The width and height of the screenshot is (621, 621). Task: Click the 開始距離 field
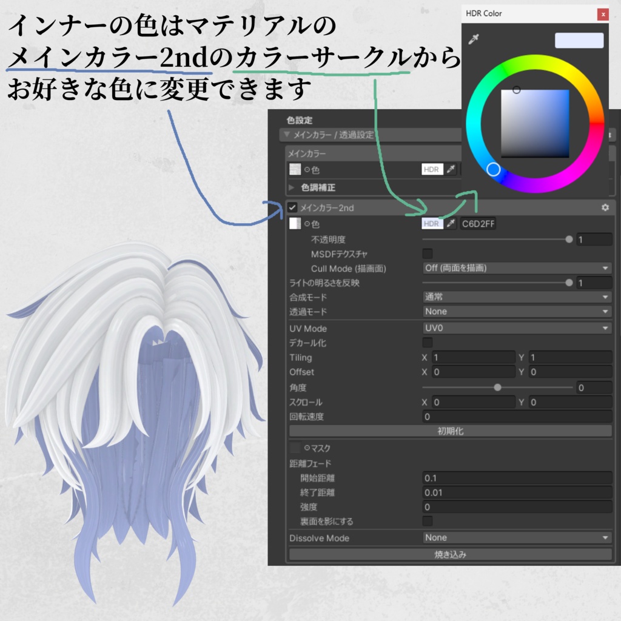pos(517,478)
